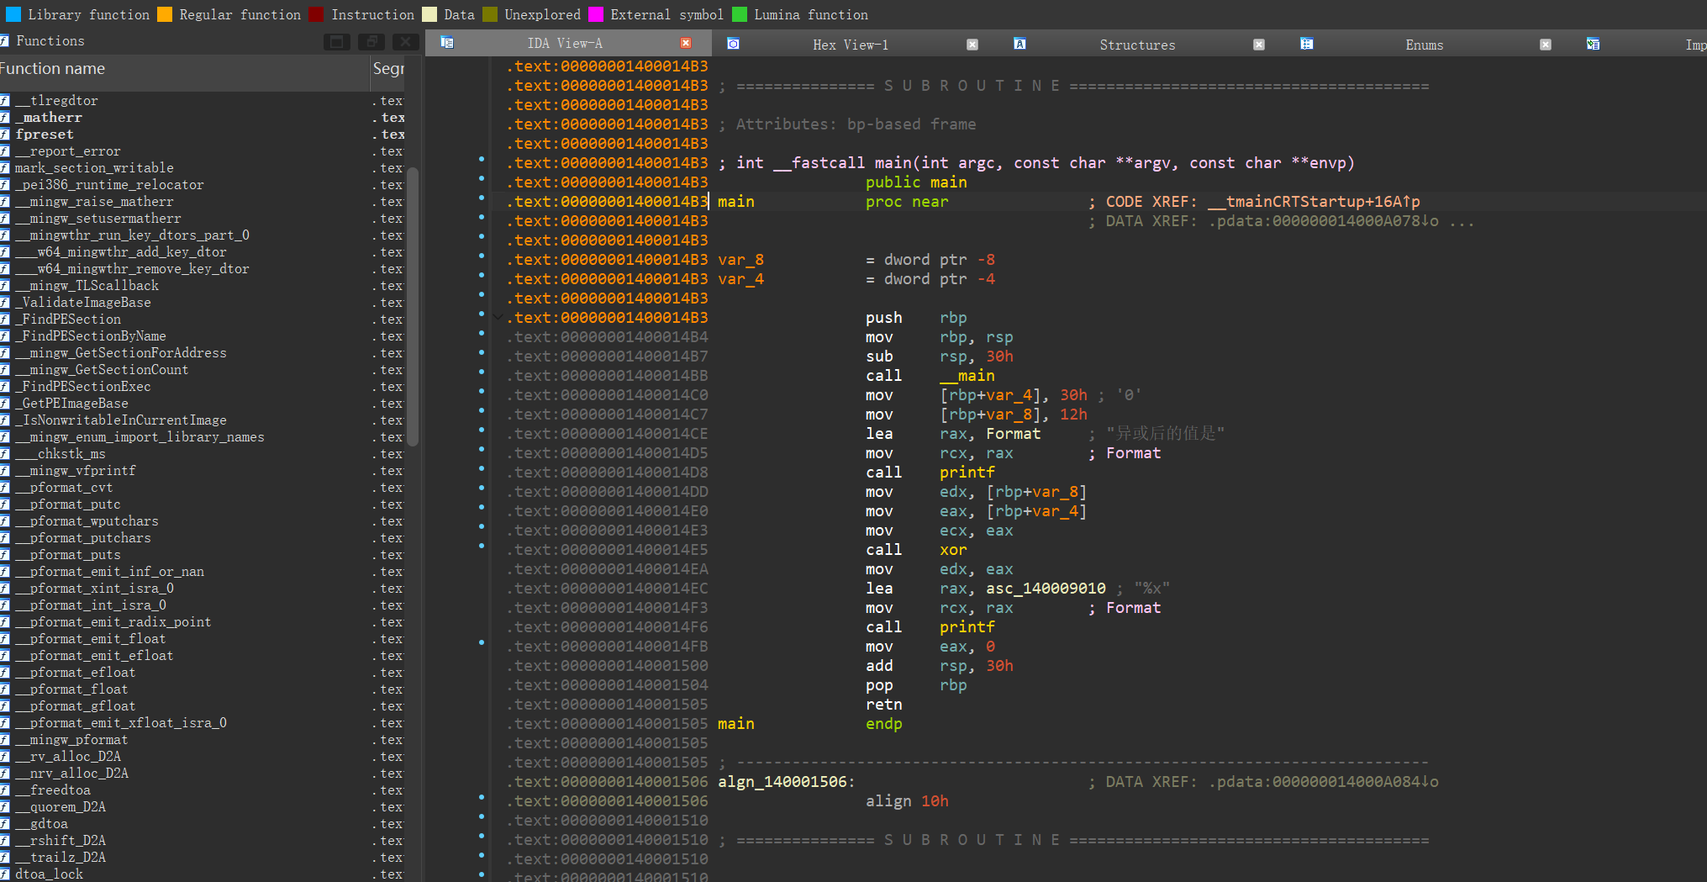Click 'main endp' line
Viewport: 1707px width, 882px height.
pyautogui.click(x=809, y=724)
